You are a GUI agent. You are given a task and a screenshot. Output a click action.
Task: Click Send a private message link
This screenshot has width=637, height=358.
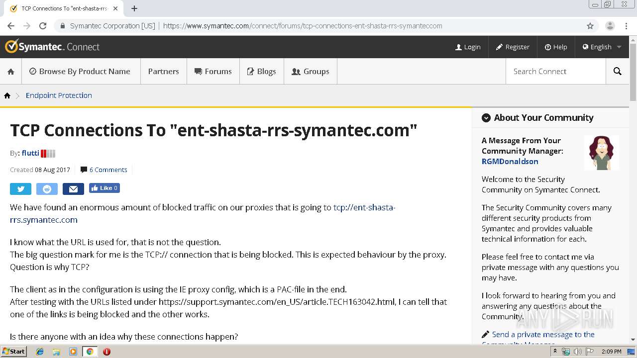tap(543, 335)
